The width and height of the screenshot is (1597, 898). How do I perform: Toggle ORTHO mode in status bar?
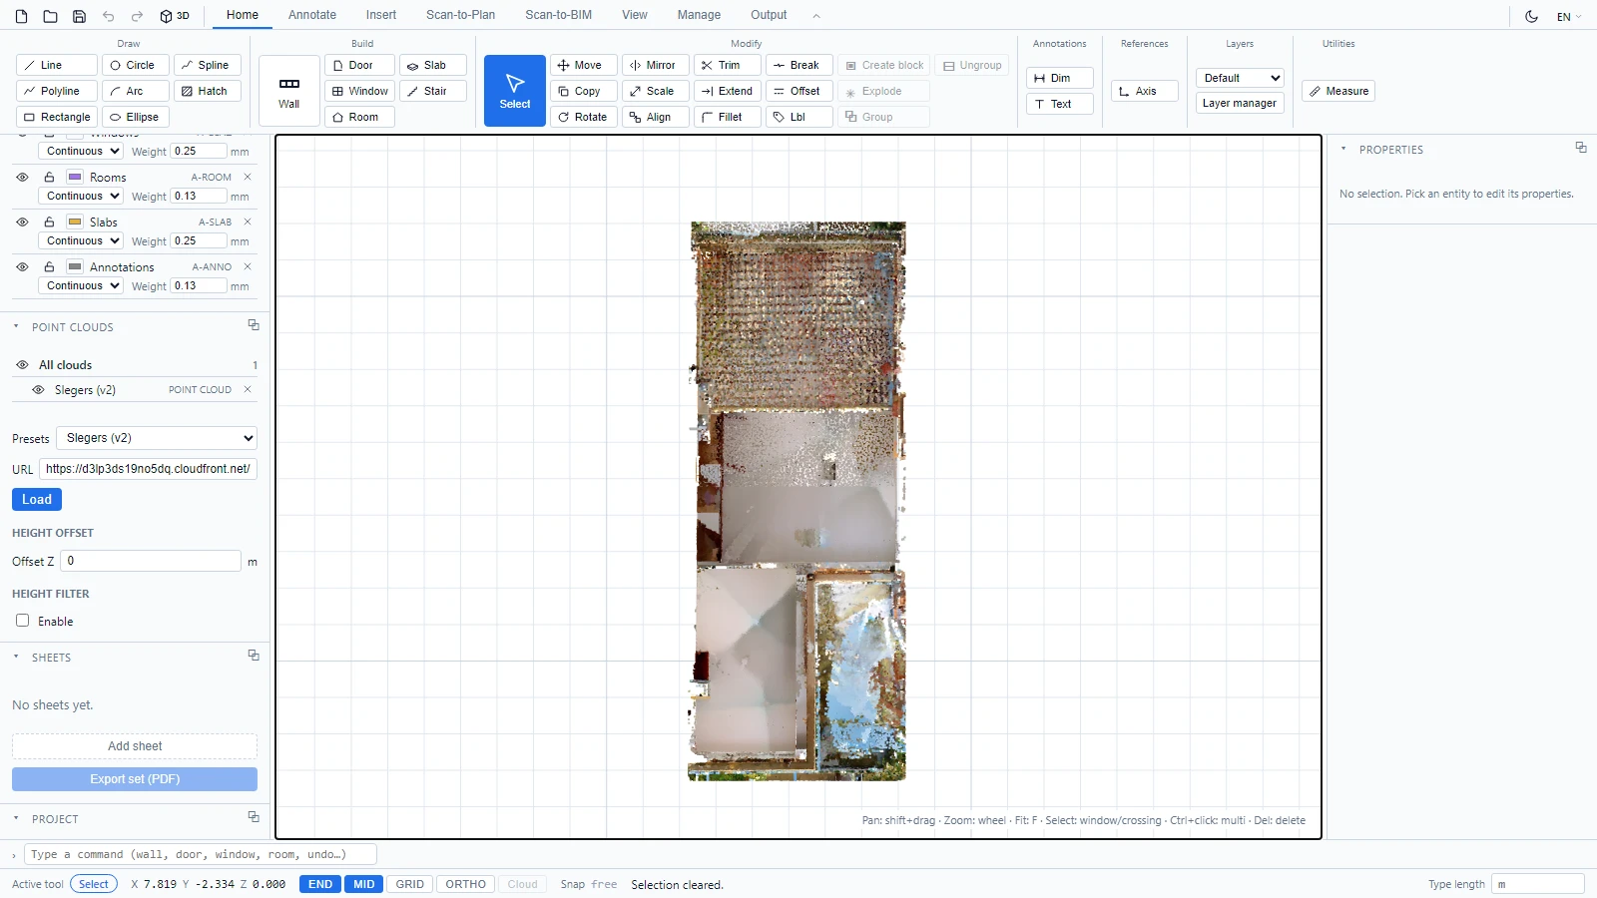(x=465, y=884)
